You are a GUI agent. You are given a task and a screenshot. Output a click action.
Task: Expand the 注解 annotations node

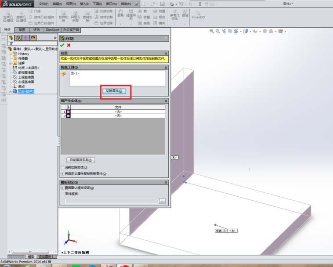click(x=10, y=63)
